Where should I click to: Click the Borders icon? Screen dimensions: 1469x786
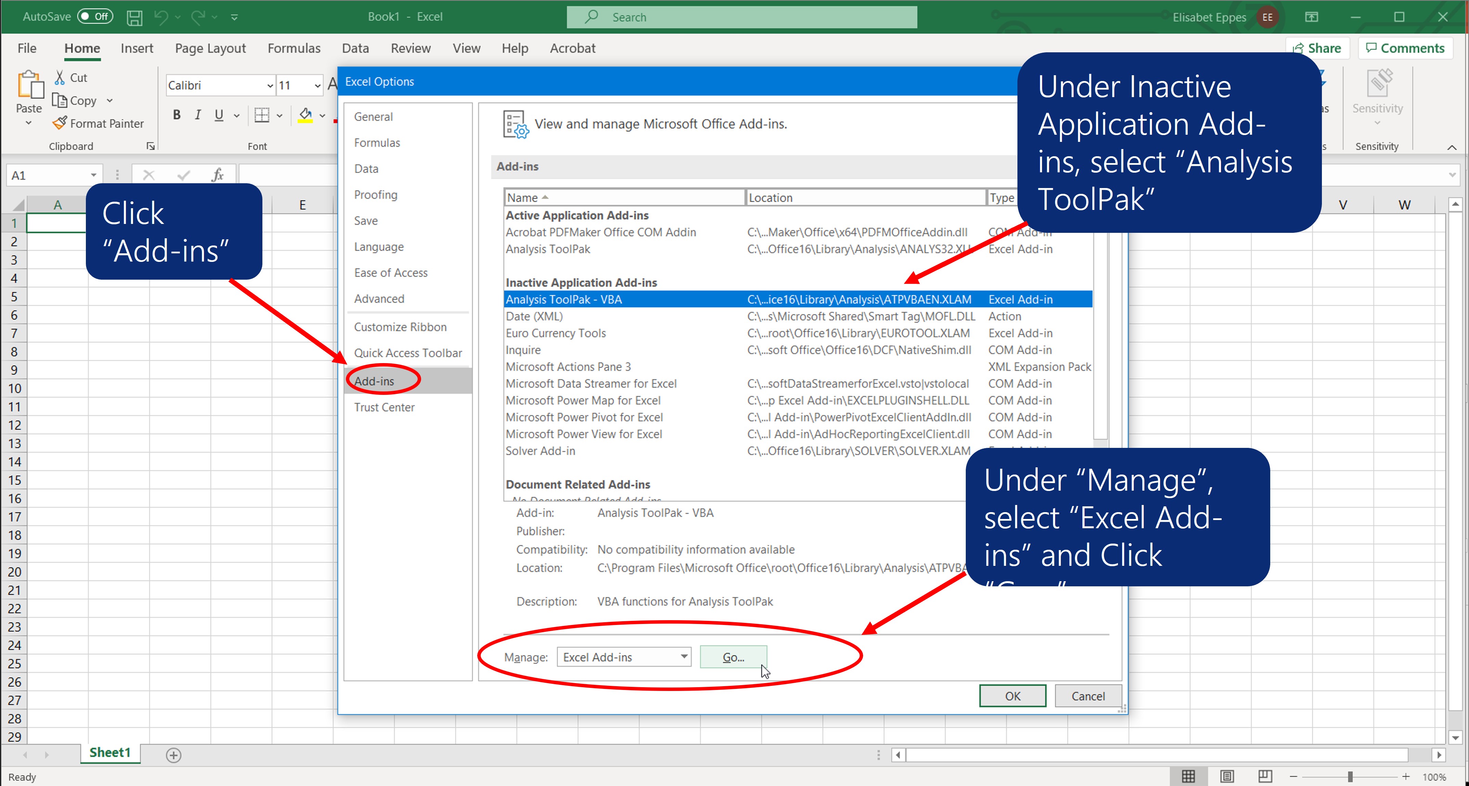click(x=262, y=115)
